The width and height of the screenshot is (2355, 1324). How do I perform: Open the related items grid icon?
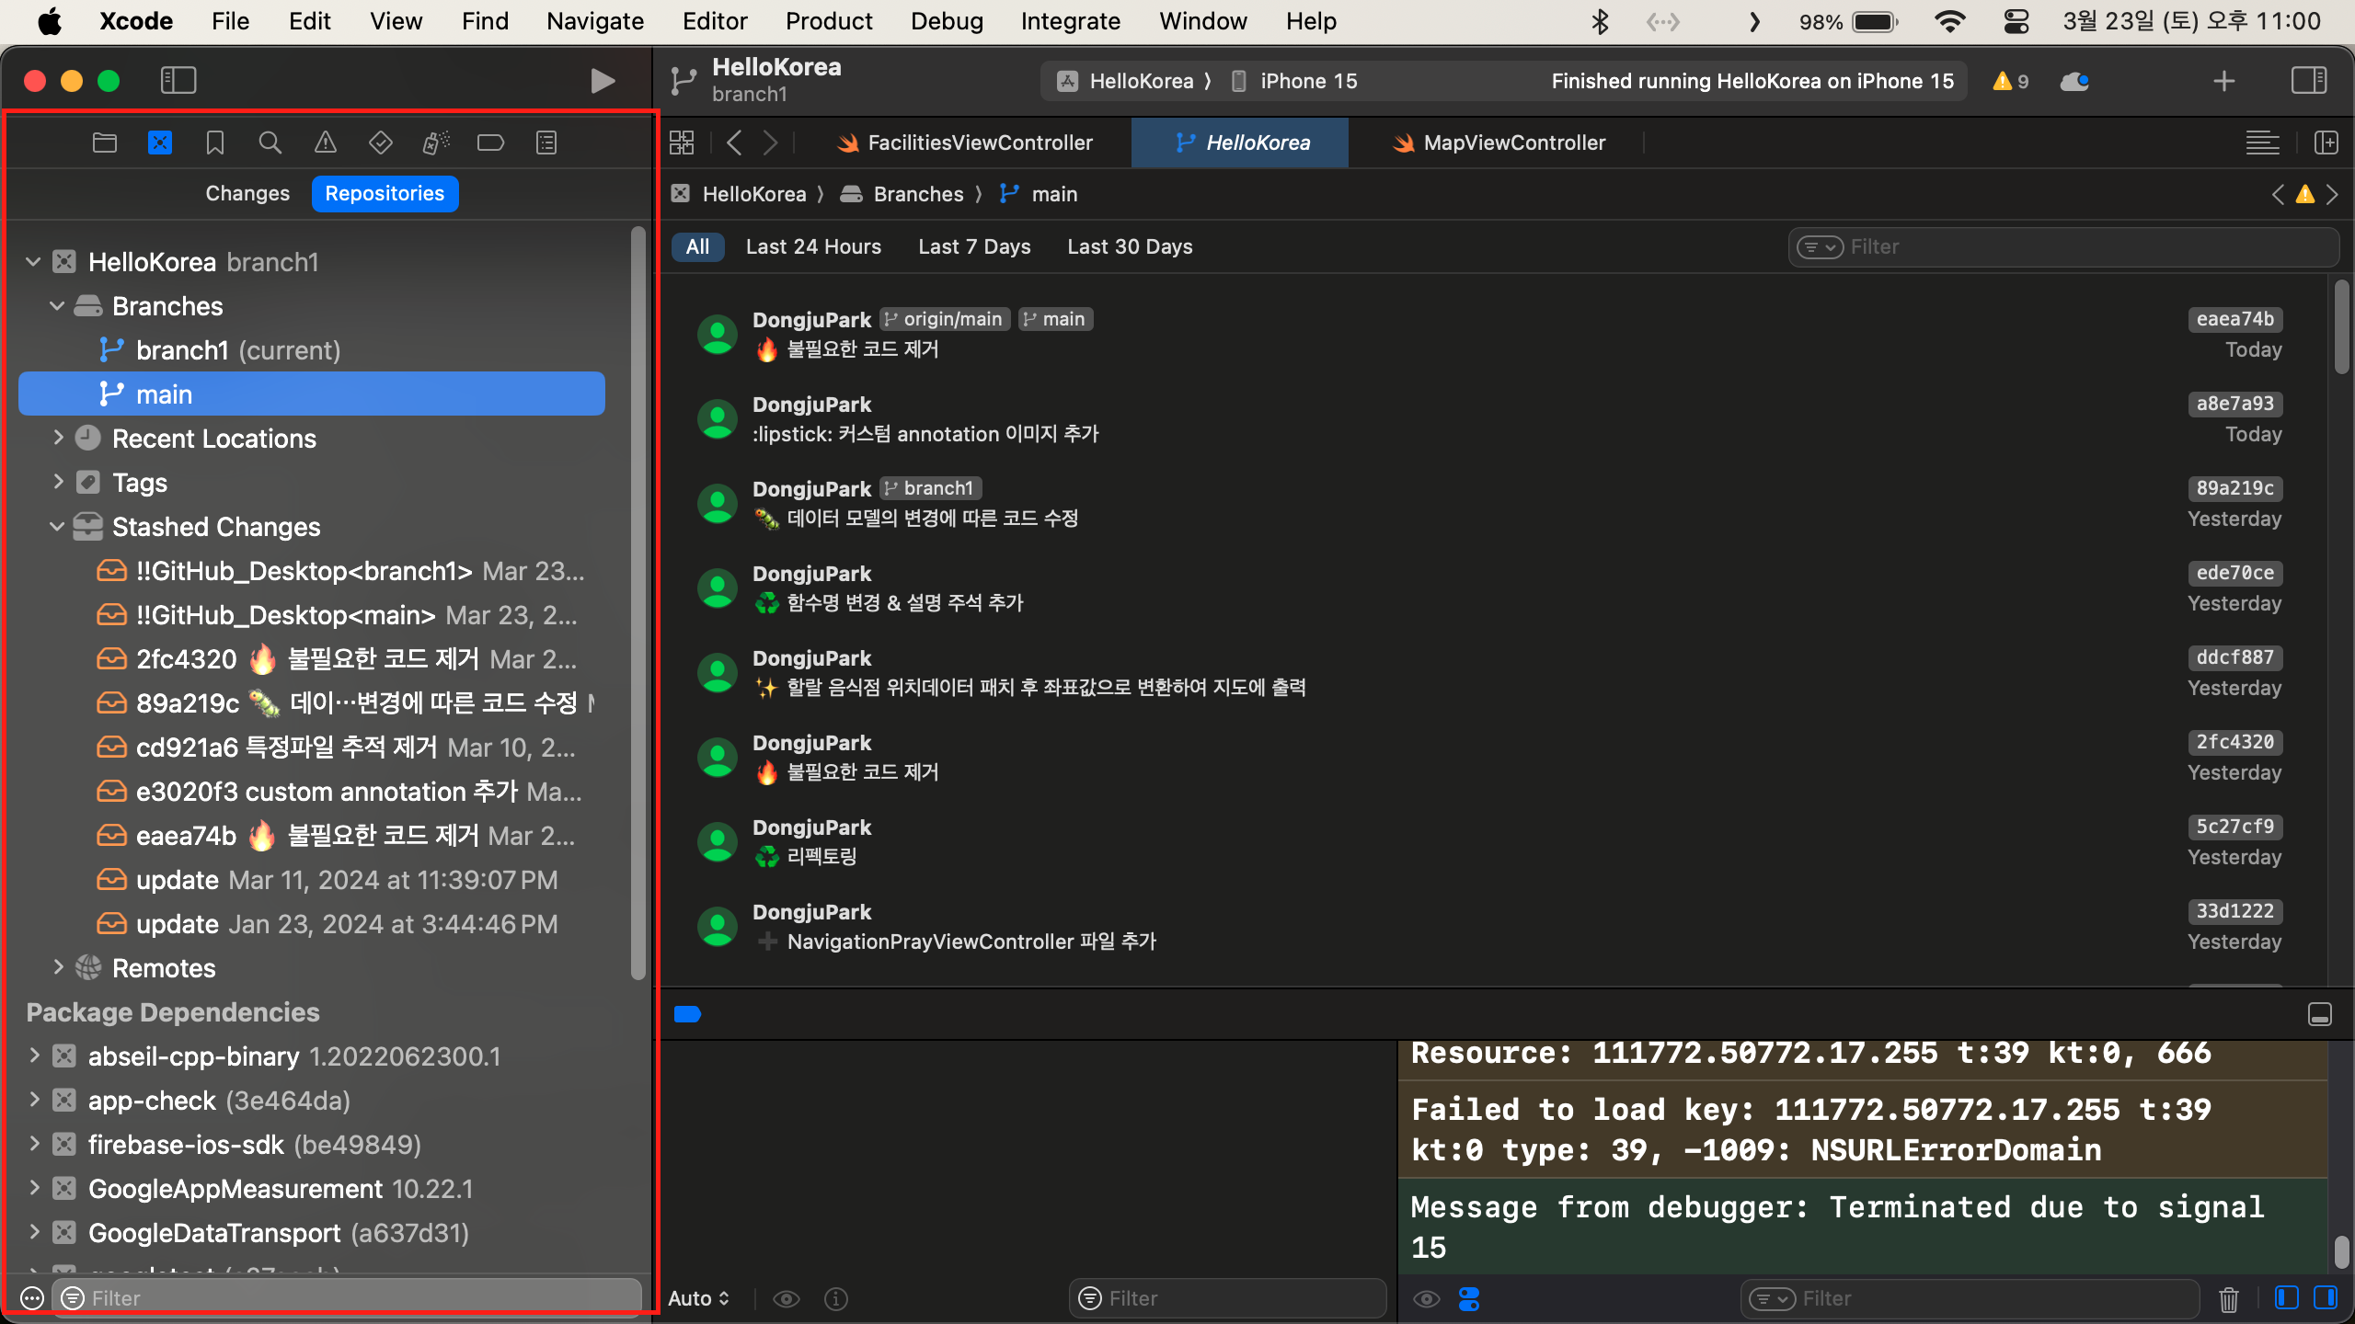682,143
